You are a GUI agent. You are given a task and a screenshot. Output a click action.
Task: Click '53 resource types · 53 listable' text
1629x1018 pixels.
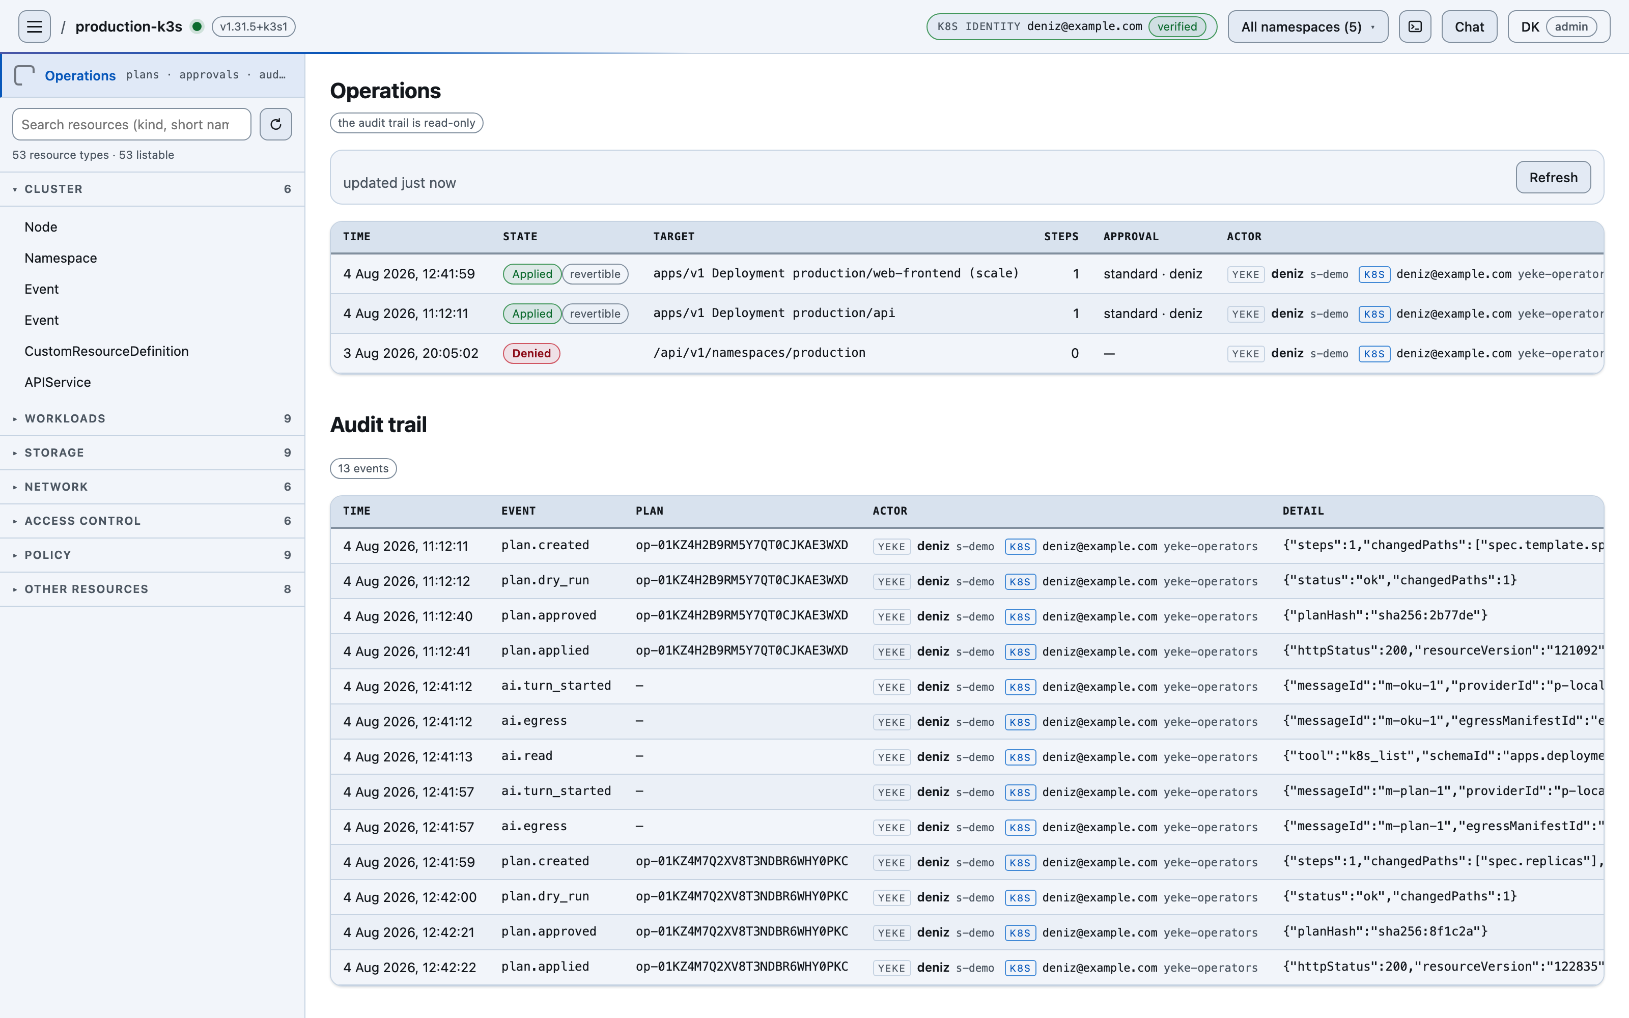[93, 155]
